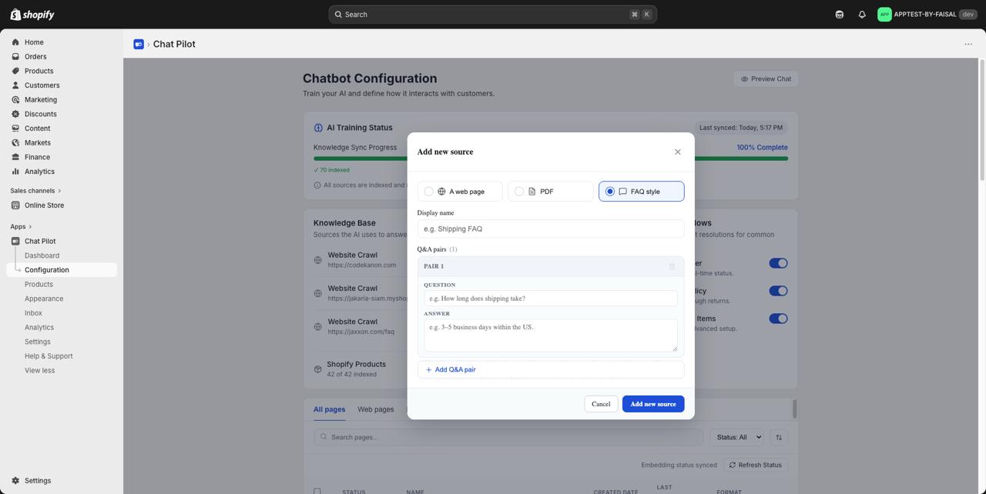Focus the Question input field
This screenshot has height=494, width=986.
[x=551, y=299]
